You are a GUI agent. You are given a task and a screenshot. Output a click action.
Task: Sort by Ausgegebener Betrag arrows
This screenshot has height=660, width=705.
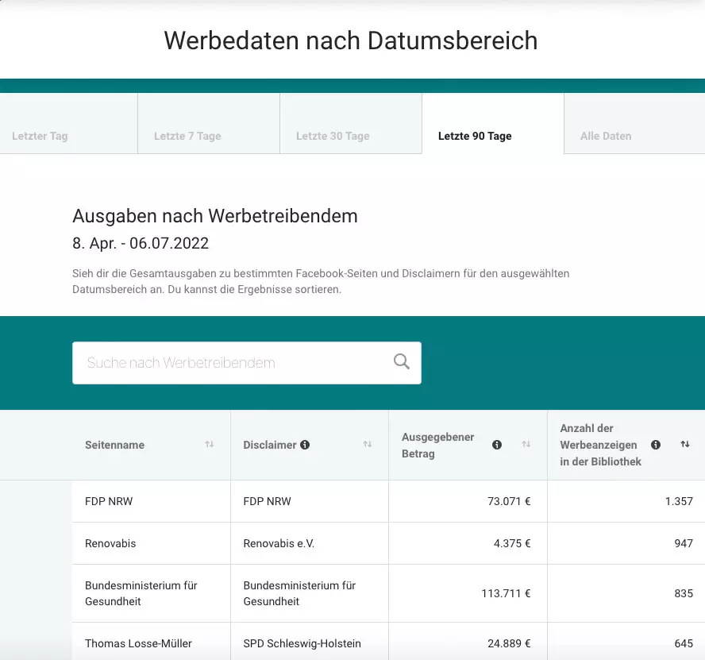[526, 445]
